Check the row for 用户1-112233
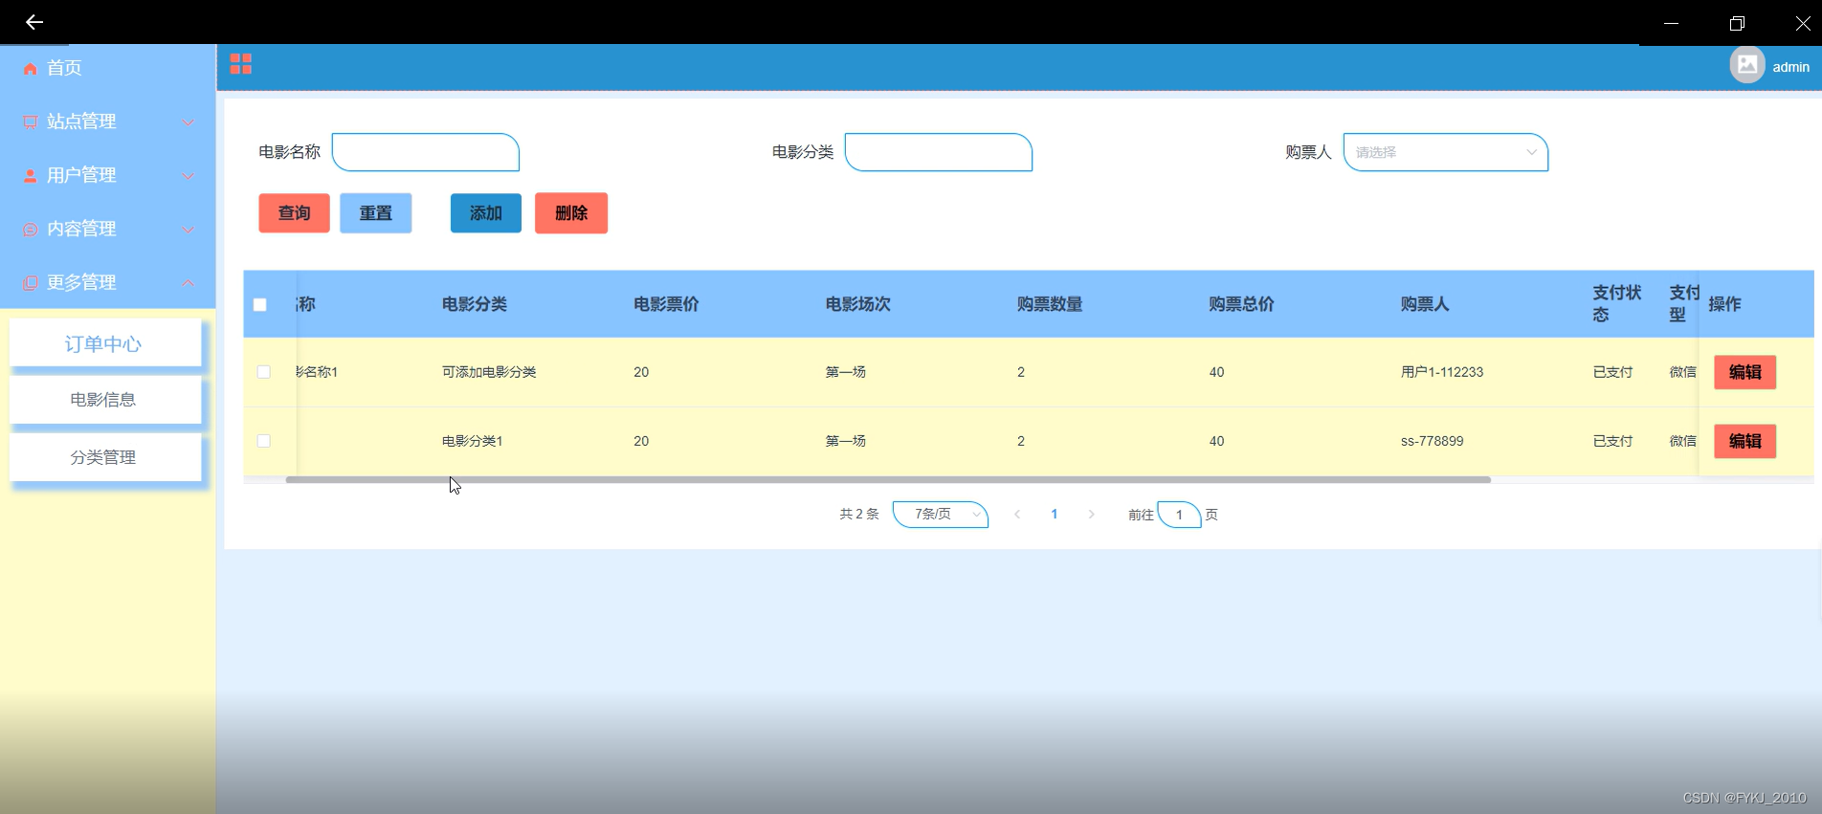This screenshot has height=814, width=1822. pos(264,372)
